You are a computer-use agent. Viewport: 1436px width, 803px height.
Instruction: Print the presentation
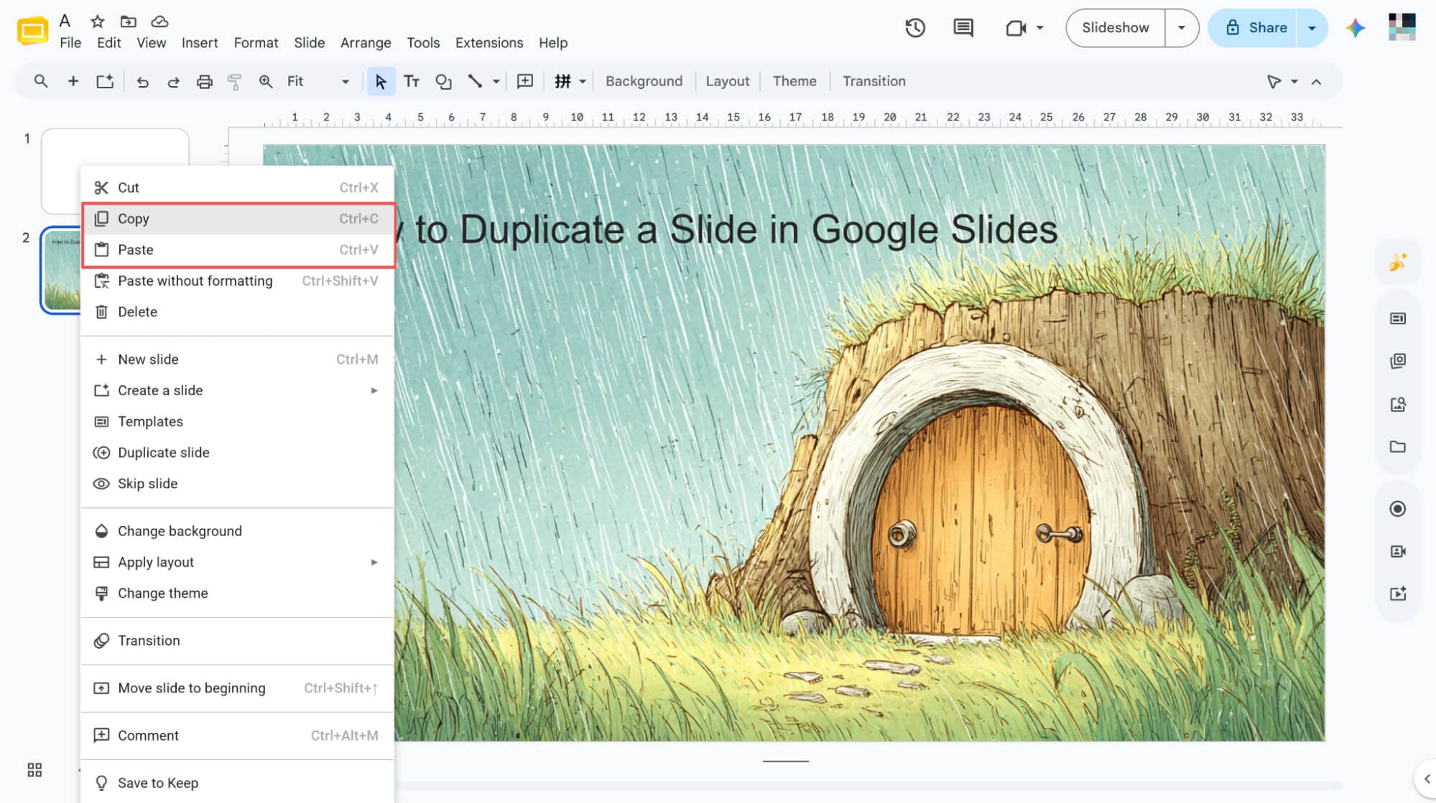205,82
